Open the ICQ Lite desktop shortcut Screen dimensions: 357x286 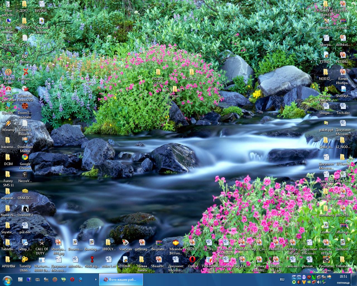[x=8, y=57]
